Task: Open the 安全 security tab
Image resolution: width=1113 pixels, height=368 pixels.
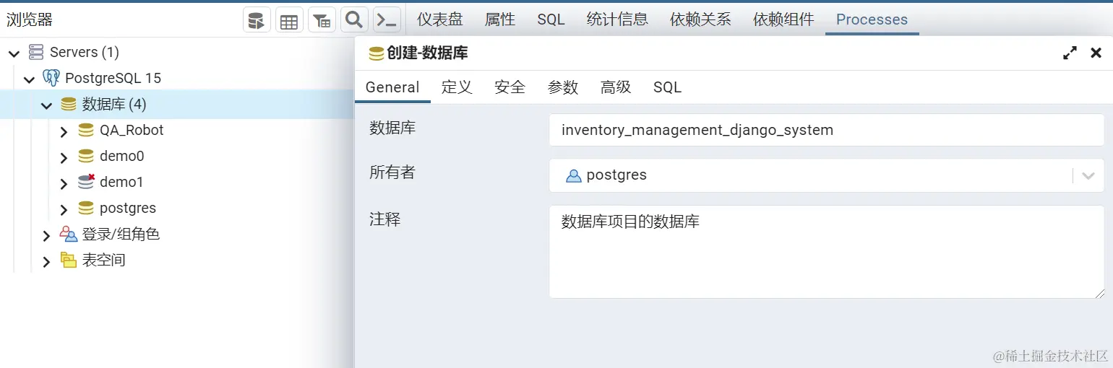Action: pos(510,87)
